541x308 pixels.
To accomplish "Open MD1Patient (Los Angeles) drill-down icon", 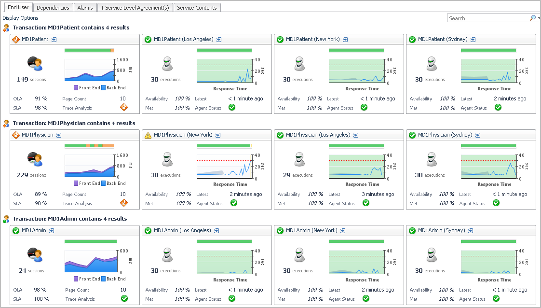I will [219, 40].
